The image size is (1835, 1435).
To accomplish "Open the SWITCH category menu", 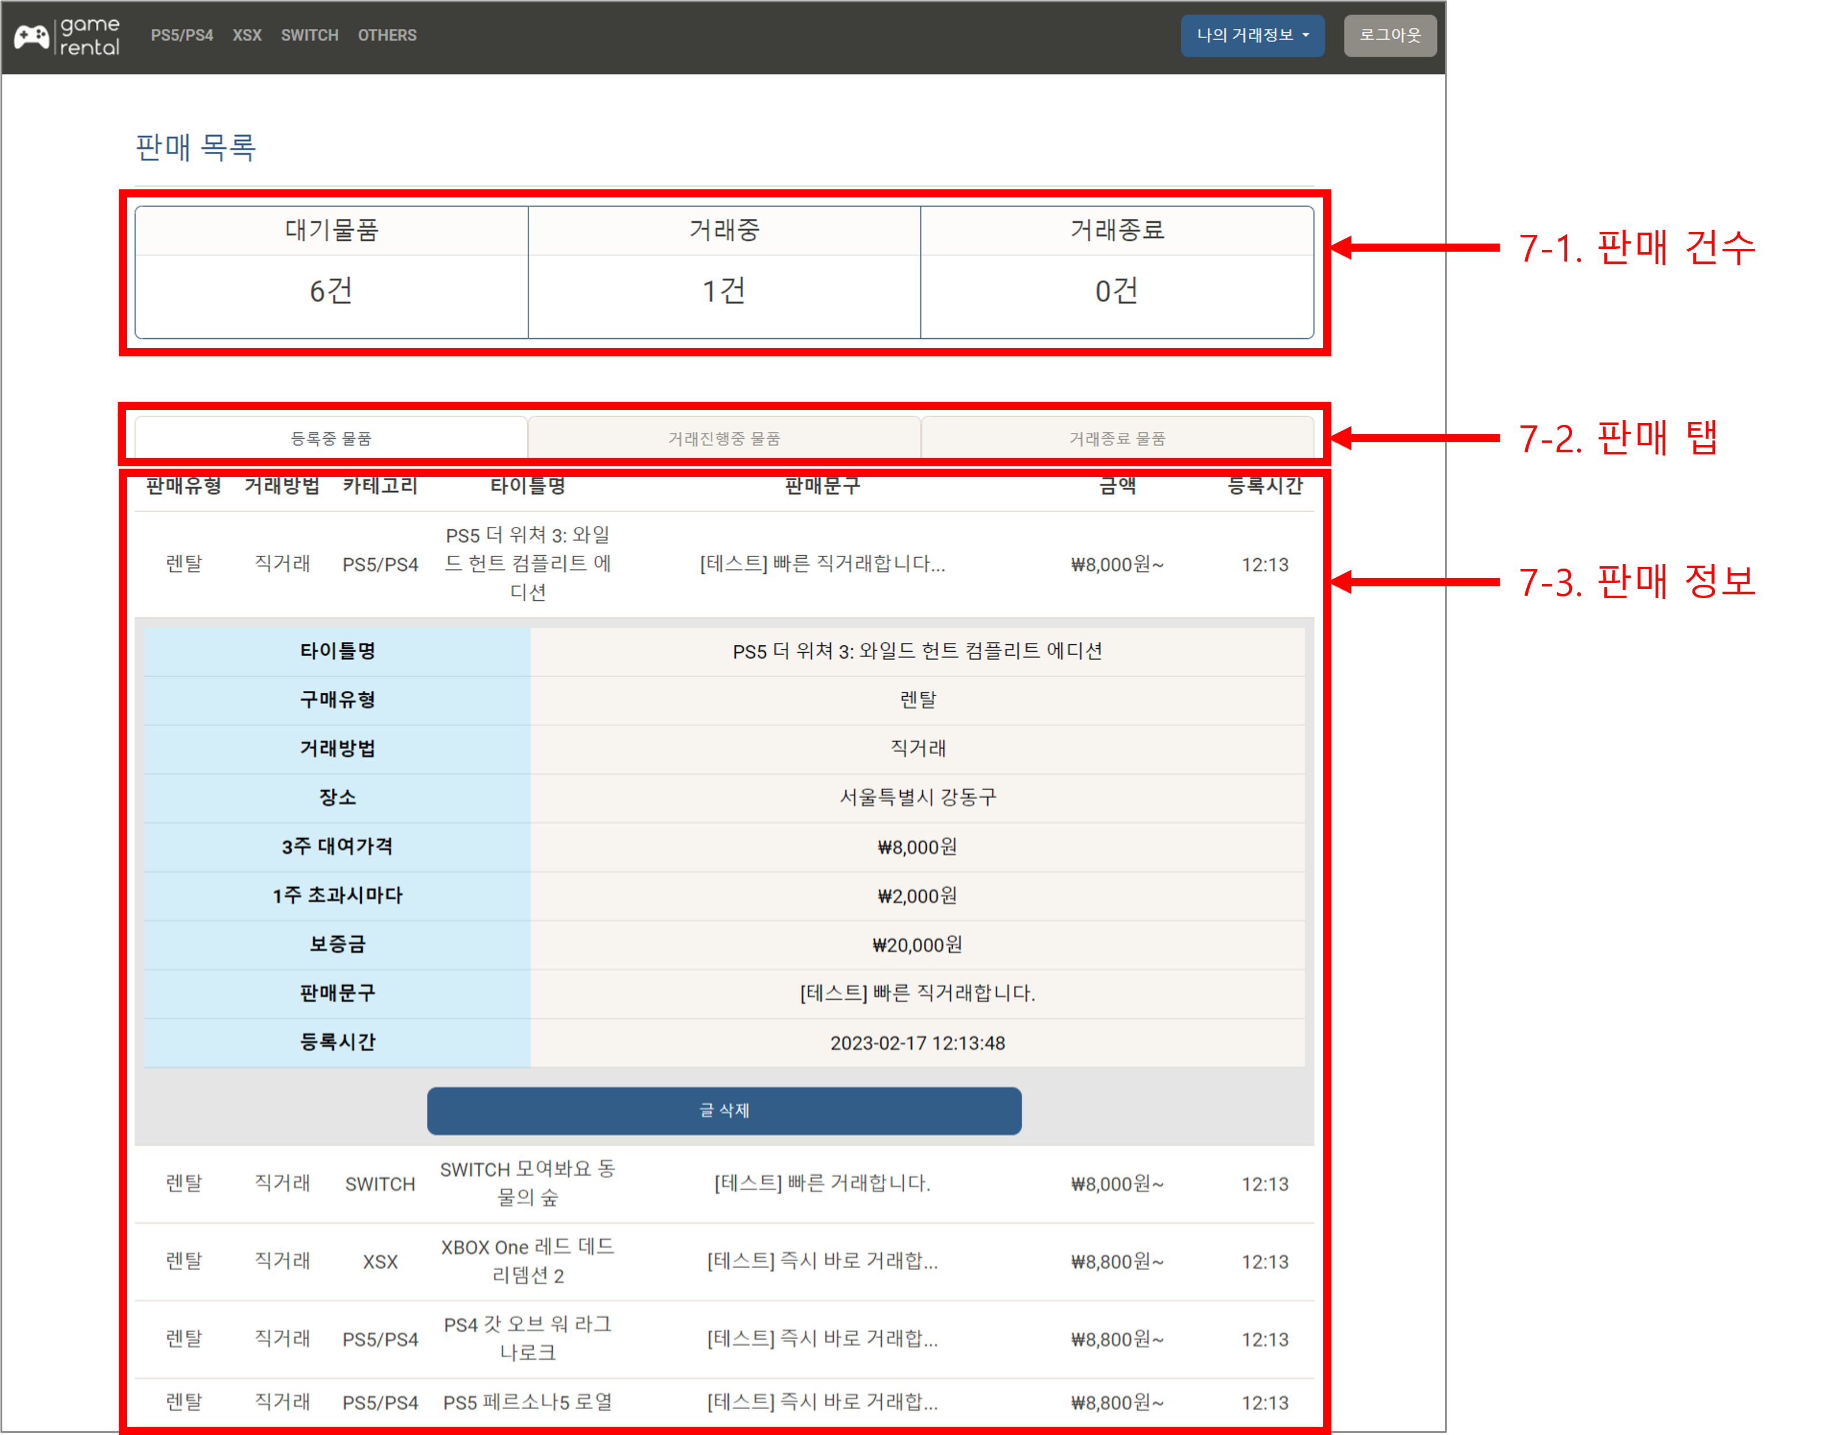I will point(310,35).
